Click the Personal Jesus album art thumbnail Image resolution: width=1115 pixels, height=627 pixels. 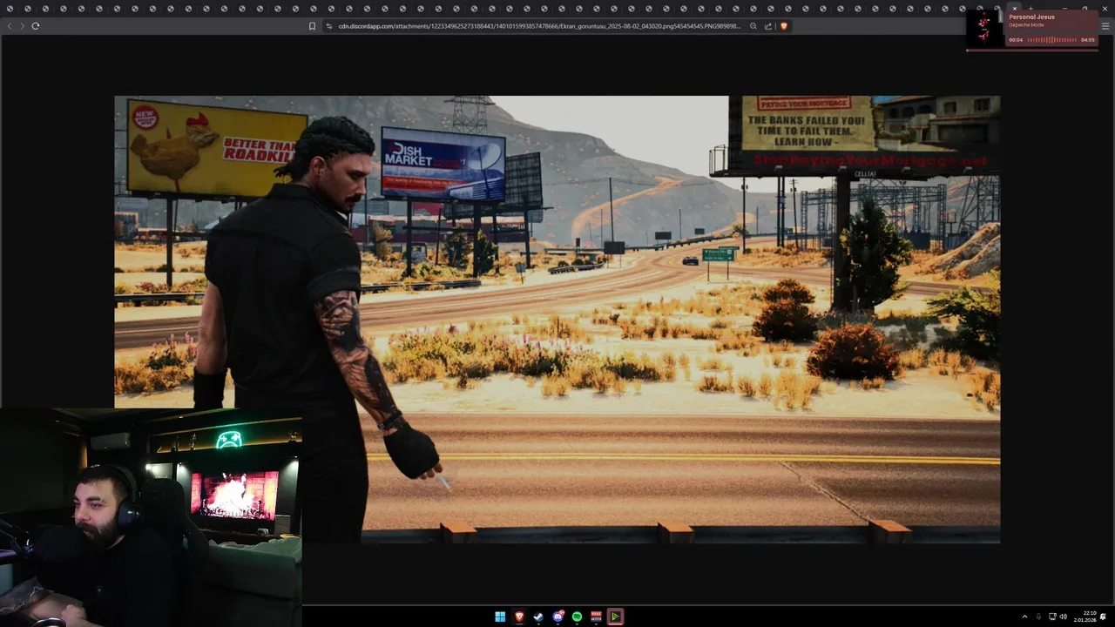coord(985,27)
